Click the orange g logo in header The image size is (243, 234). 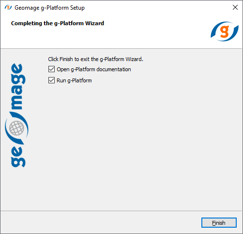225,31
